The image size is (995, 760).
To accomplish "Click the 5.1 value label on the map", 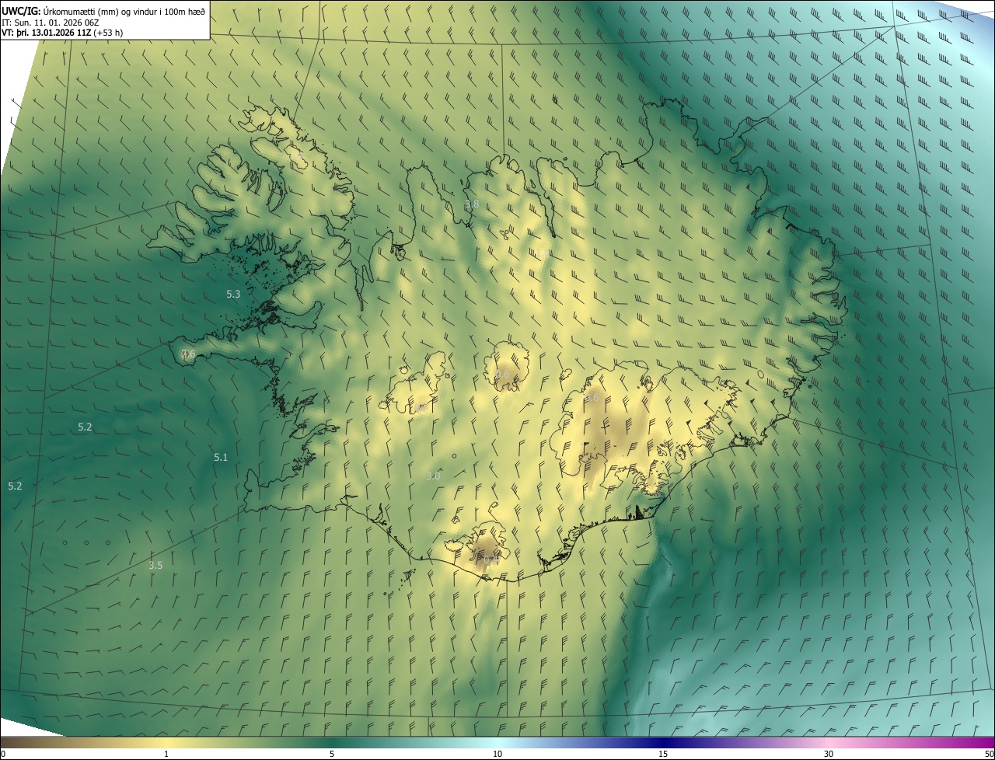I will point(221,458).
